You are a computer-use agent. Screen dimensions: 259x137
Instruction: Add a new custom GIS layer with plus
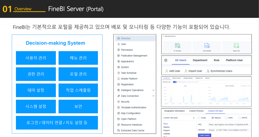[x=194, y=118]
